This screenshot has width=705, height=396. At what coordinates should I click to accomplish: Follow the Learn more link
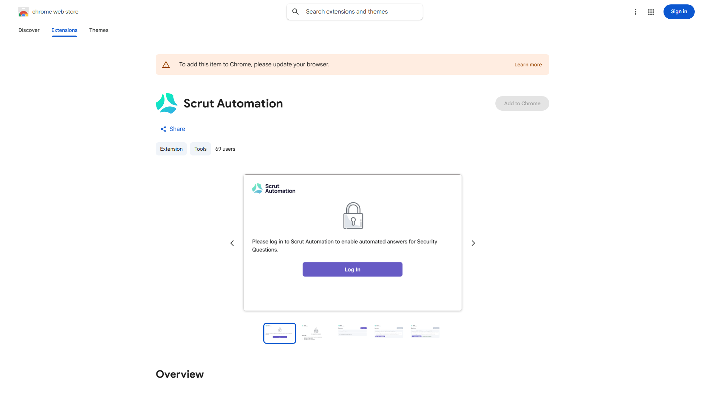528,65
